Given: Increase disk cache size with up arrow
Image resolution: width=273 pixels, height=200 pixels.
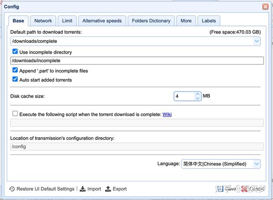Looking at the screenshot, I should (x=197, y=94).
